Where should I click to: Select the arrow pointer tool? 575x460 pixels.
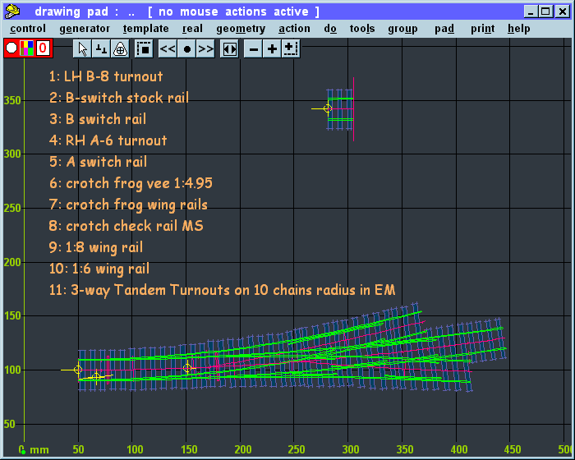[x=82, y=48]
